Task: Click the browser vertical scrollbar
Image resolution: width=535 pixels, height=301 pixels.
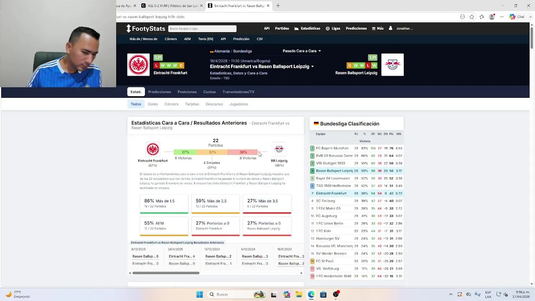Action: coord(532,38)
